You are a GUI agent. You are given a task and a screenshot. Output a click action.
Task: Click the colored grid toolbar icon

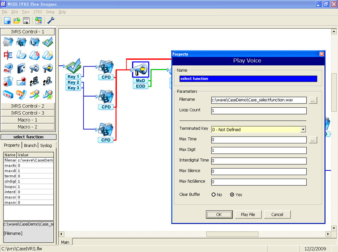point(39,21)
